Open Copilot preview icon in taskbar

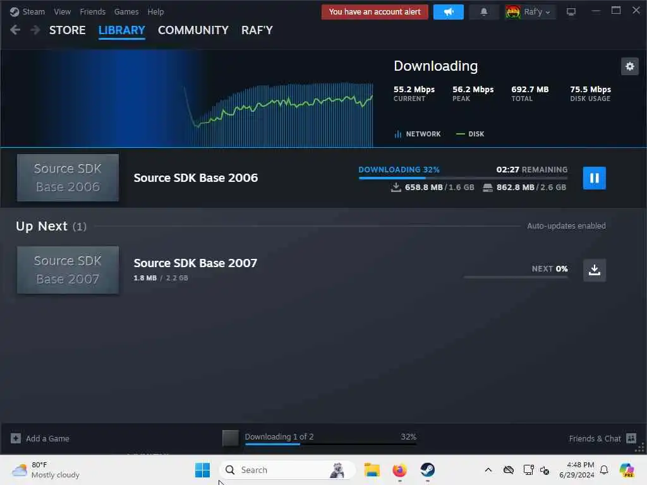(627, 470)
